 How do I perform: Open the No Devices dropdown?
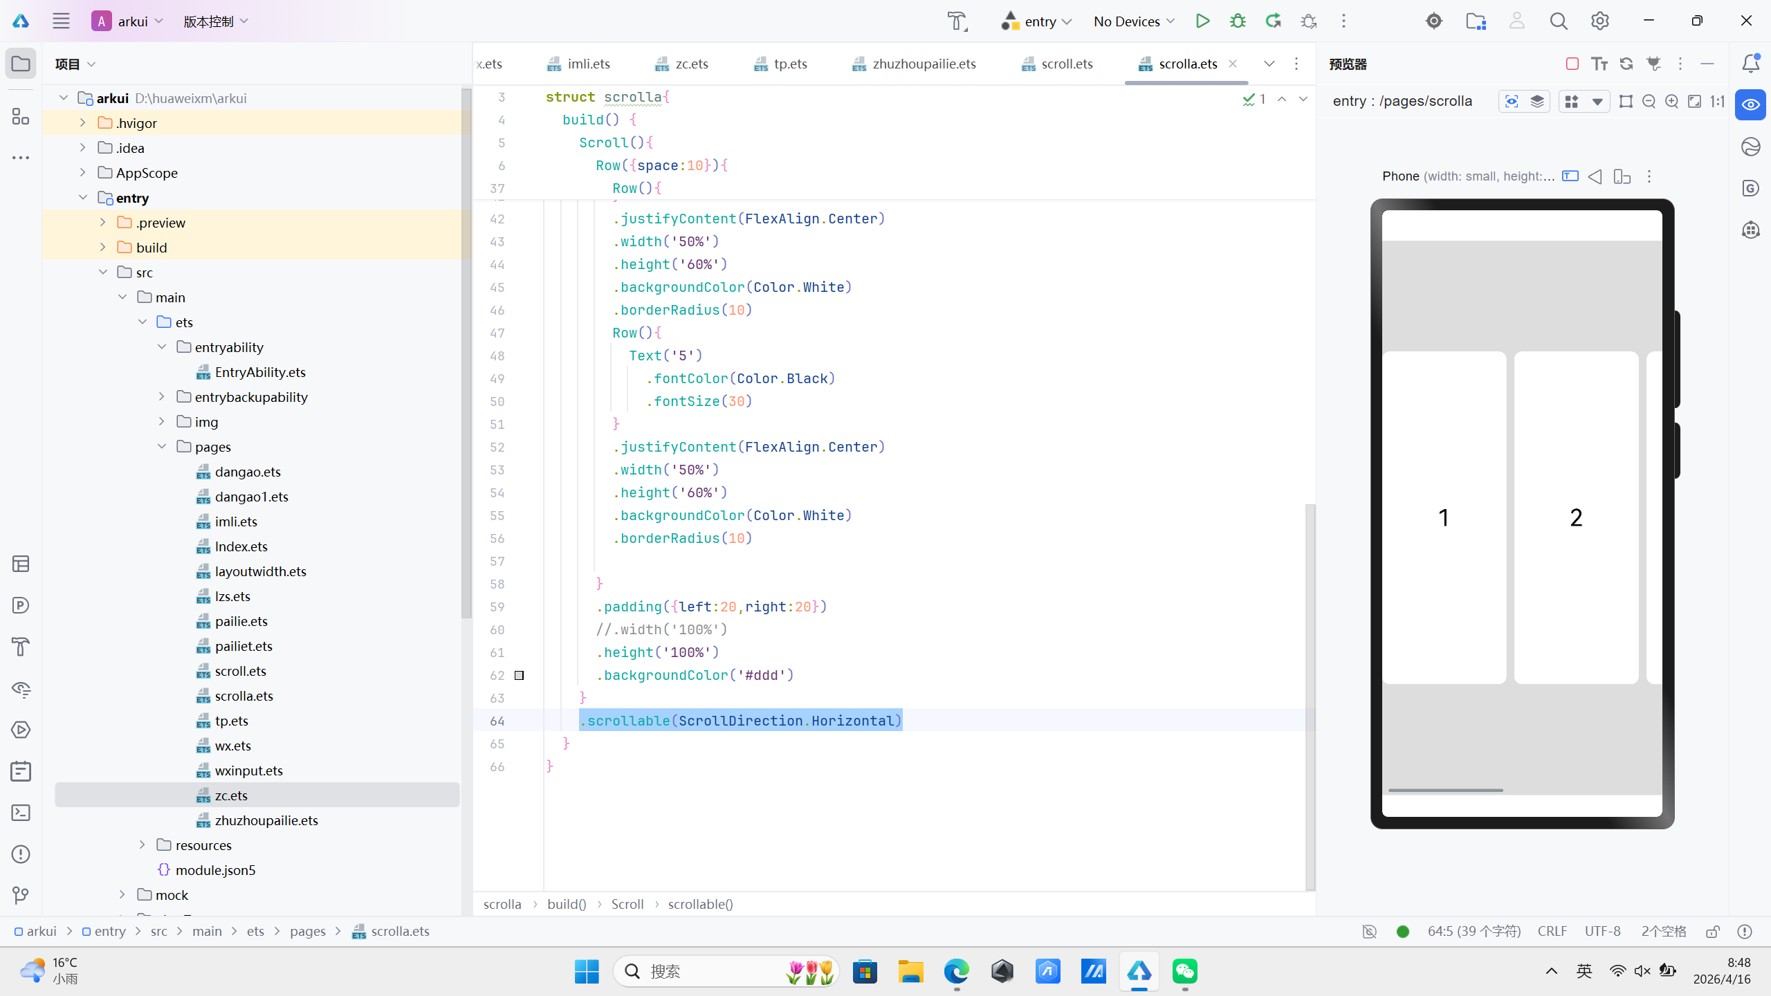pyautogui.click(x=1134, y=21)
